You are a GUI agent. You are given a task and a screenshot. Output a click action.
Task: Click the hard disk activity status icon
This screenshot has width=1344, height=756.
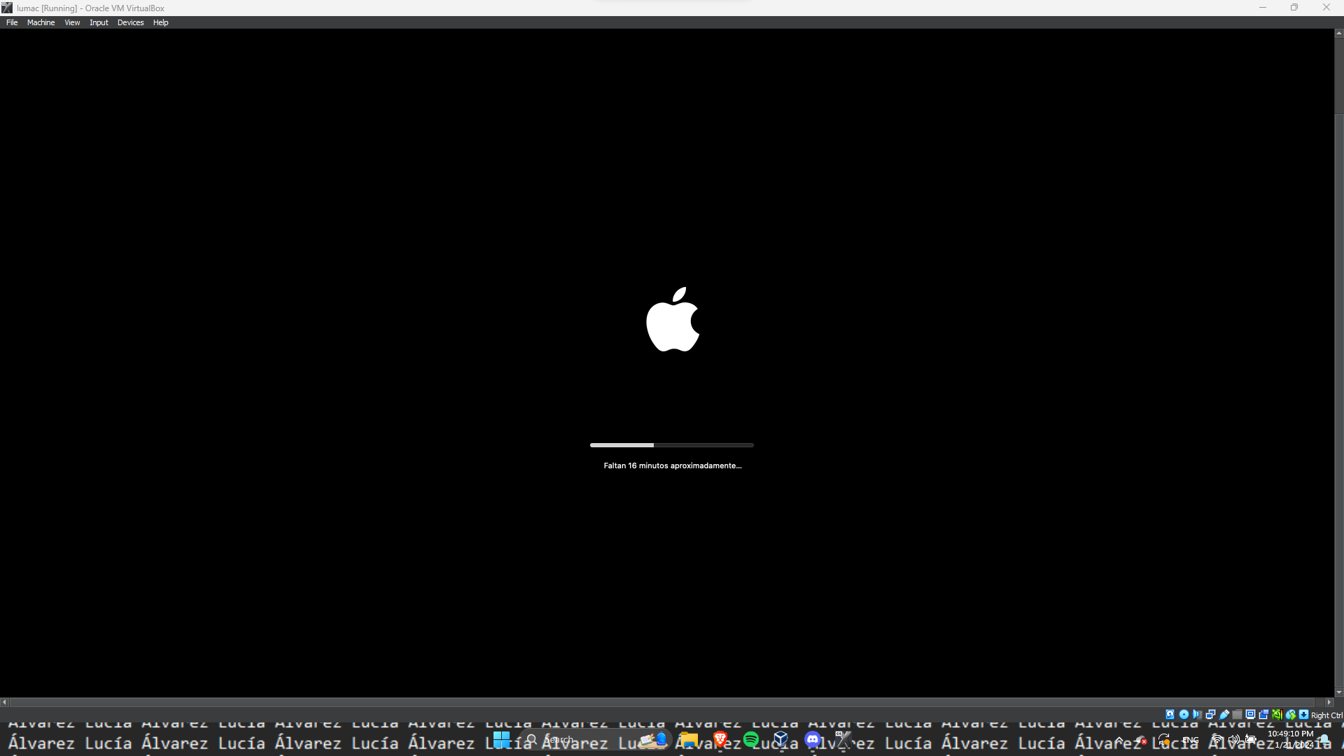pos(1170,715)
